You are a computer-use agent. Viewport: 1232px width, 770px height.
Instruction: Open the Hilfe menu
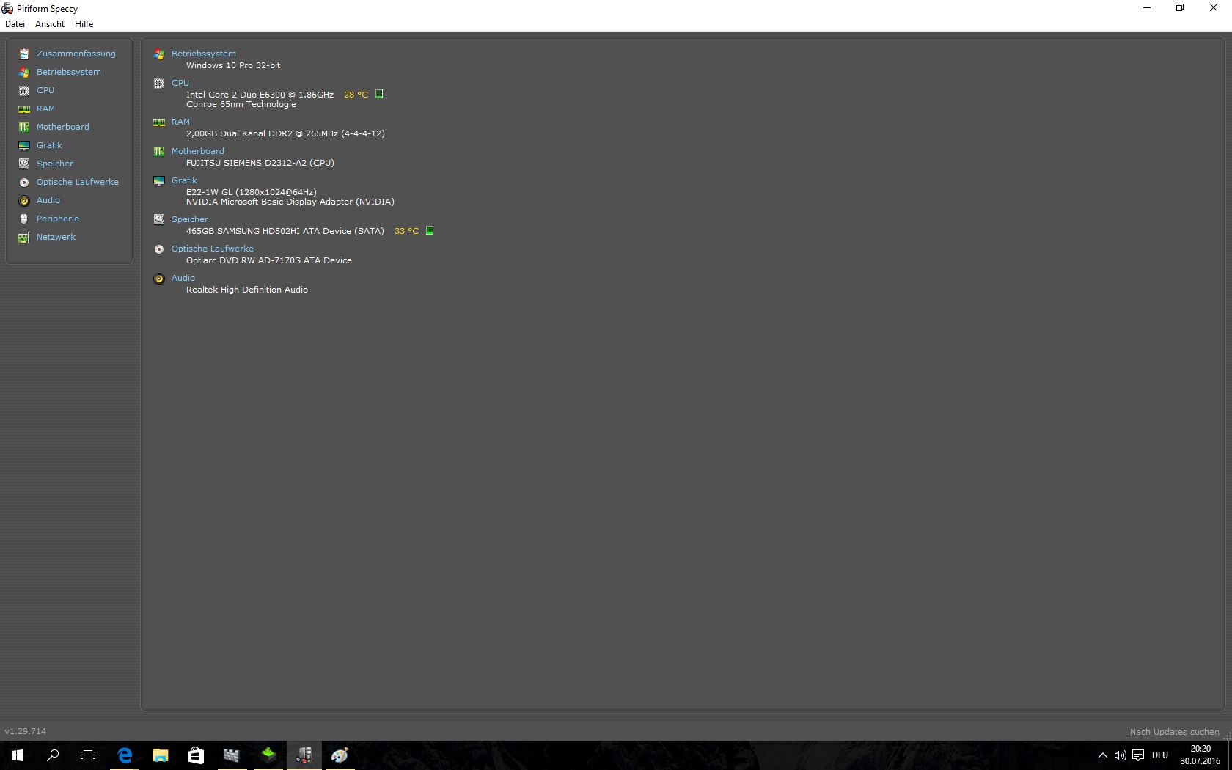point(84,24)
